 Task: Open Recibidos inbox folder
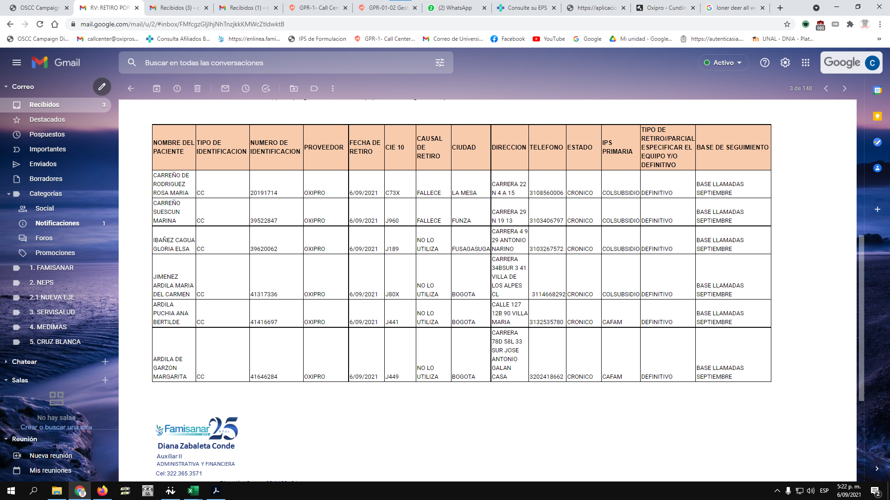tap(56, 105)
